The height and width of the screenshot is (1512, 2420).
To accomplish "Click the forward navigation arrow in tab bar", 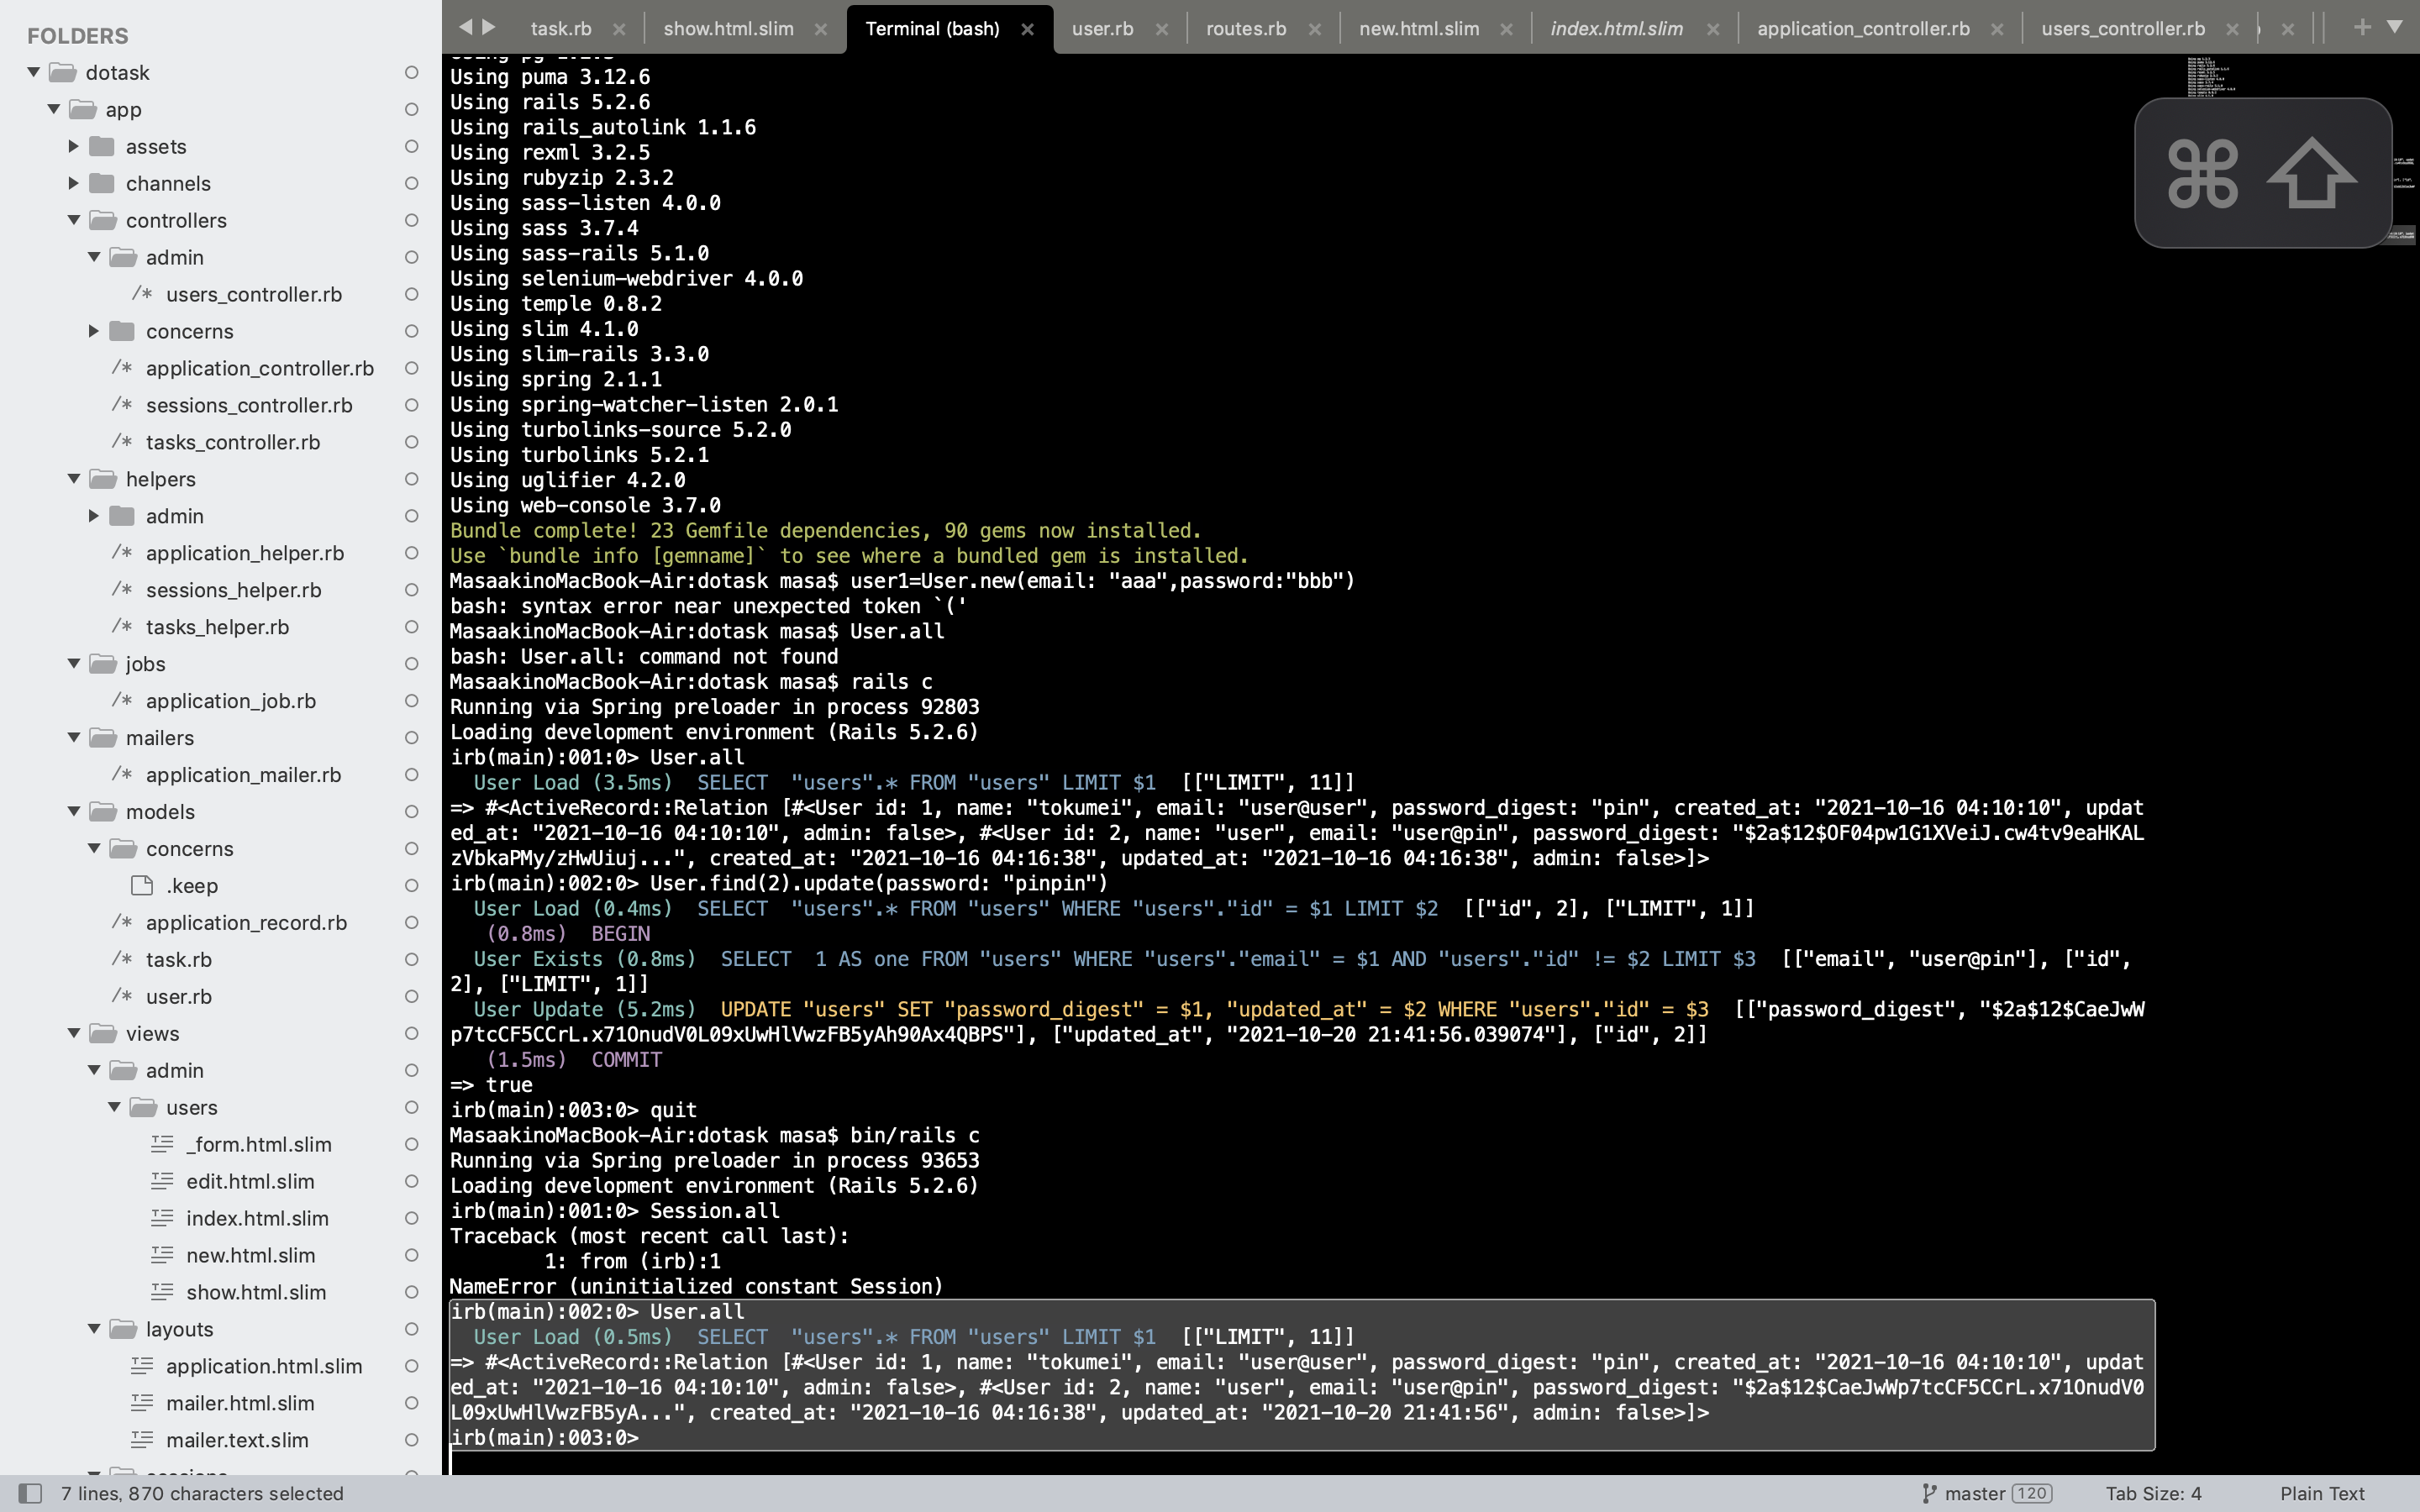I will pyautogui.click(x=489, y=28).
